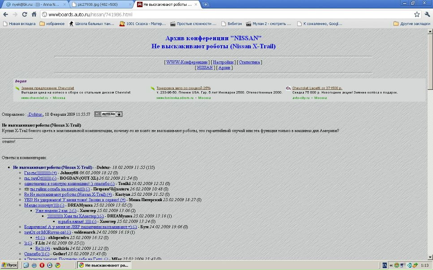Open walkiria's reply 'Re:)) (+)'
This screenshot has height=270, width=433.
click(x=43, y=249)
